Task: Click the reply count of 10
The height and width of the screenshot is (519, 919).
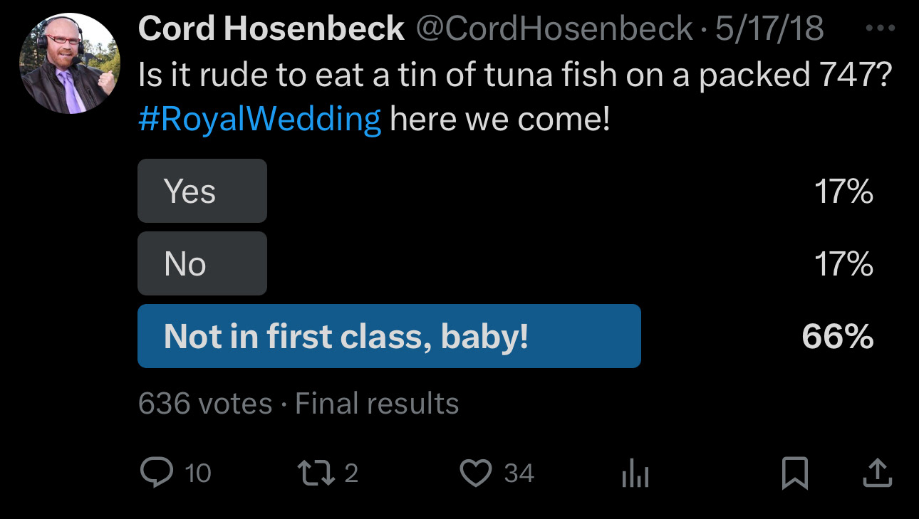Action: tap(197, 473)
